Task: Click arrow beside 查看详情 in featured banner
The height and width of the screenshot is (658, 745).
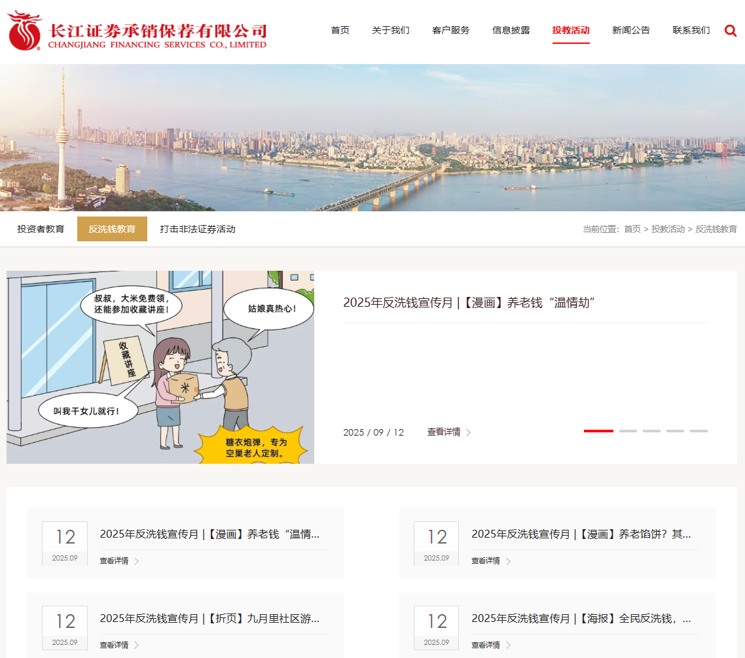Action: click(469, 432)
